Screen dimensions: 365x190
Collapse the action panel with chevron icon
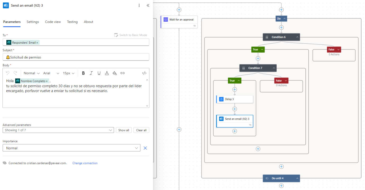point(148,5)
